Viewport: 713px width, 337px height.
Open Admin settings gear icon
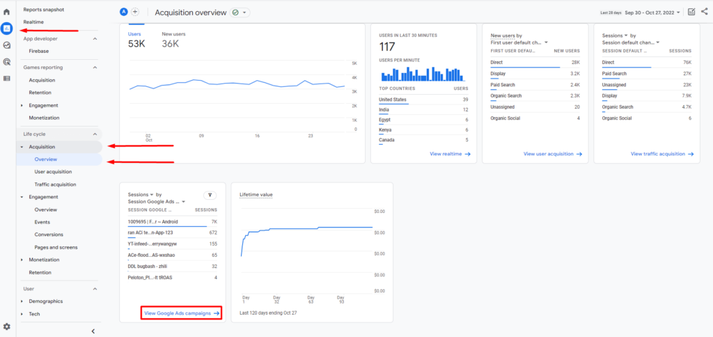(x=6, y=327)
